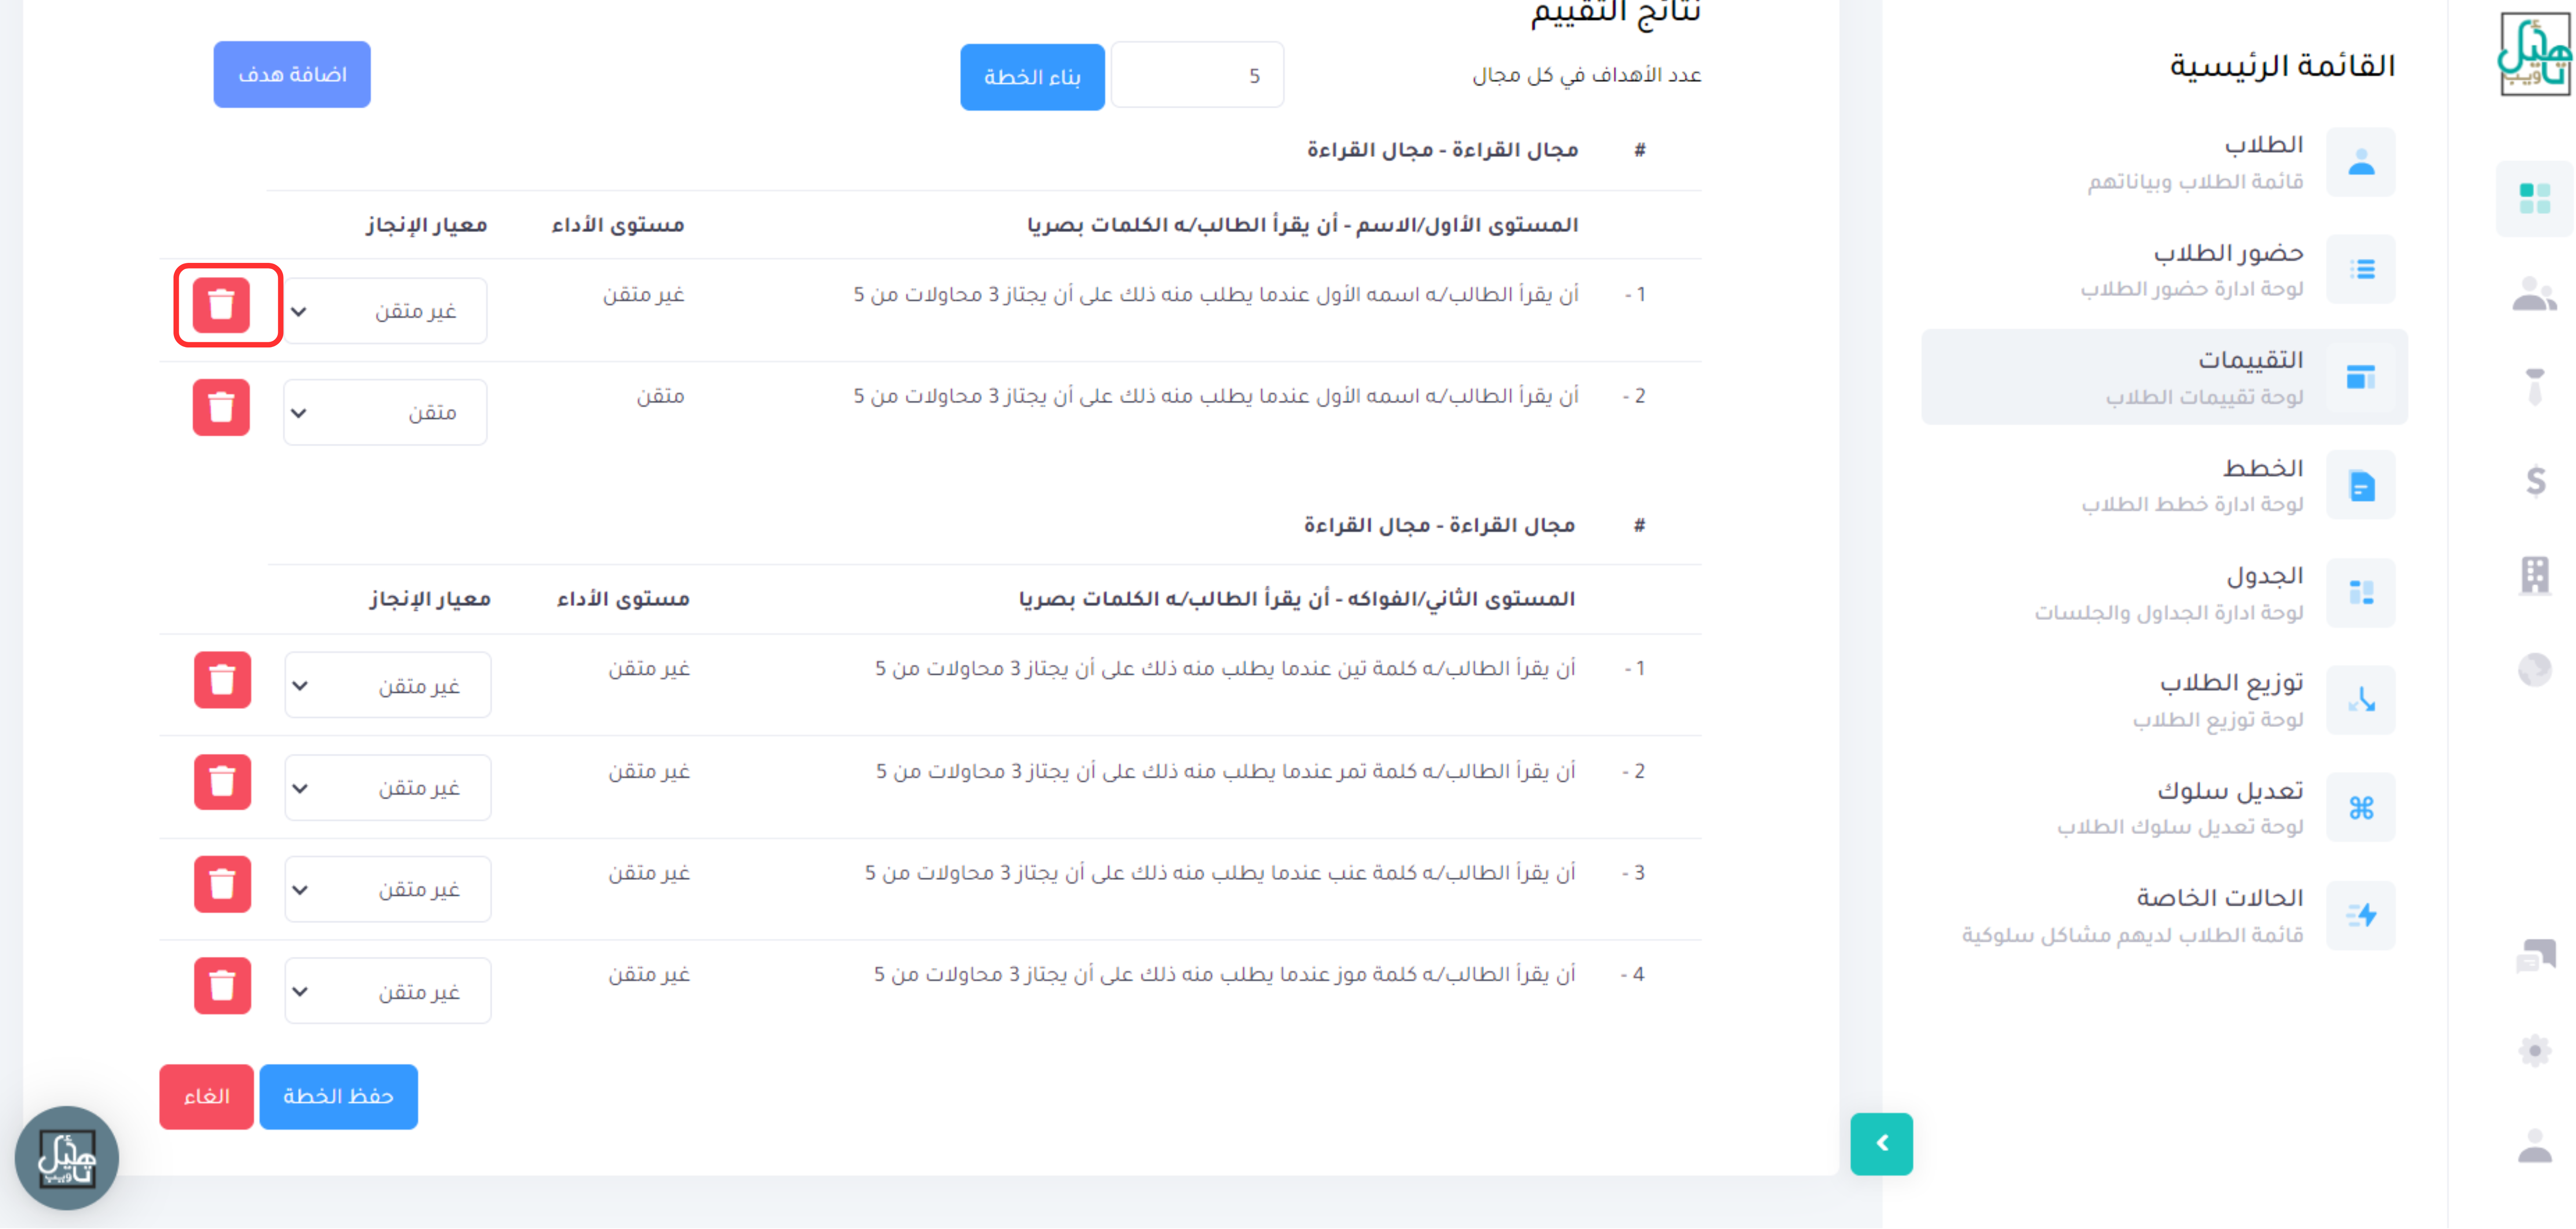The height and width of the screenshot is (1229, 2576).
Task: Click the goal text about كلمة موز
Action: [1224, 975]
